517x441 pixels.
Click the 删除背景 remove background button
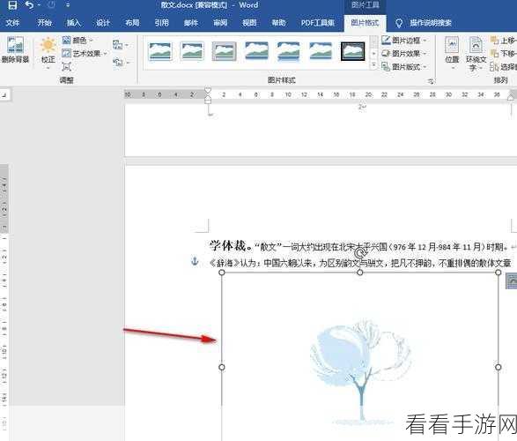tap(15, 49)
